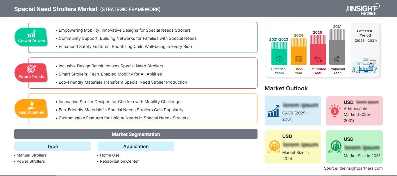The height and width of the screenshot is (176, 397).
Task: Click the Market Size 2031 magnifier icon
Action: tap(335, 147)
